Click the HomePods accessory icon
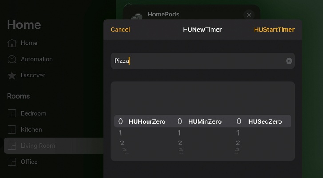 (x=136, y=16)
